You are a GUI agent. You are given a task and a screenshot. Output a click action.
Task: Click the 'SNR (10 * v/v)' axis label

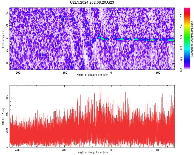3,116
